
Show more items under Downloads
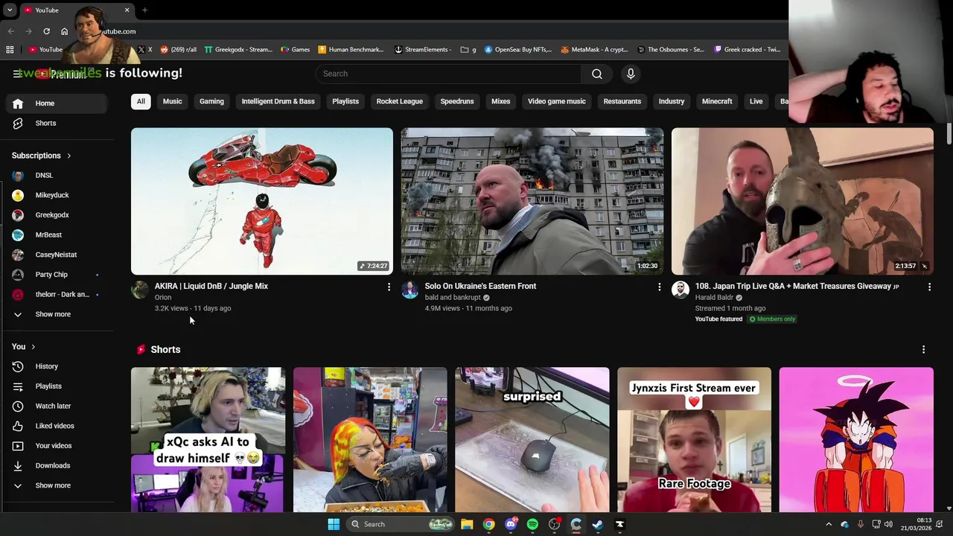click(57, 485)
